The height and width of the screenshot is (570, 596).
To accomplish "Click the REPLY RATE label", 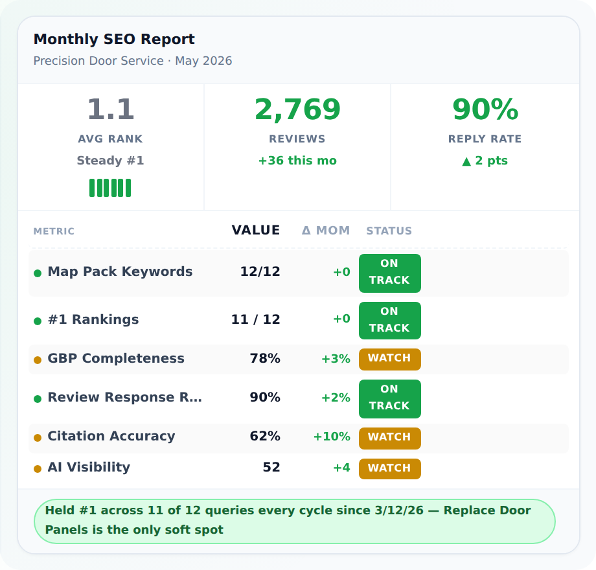I will (485, 139).
